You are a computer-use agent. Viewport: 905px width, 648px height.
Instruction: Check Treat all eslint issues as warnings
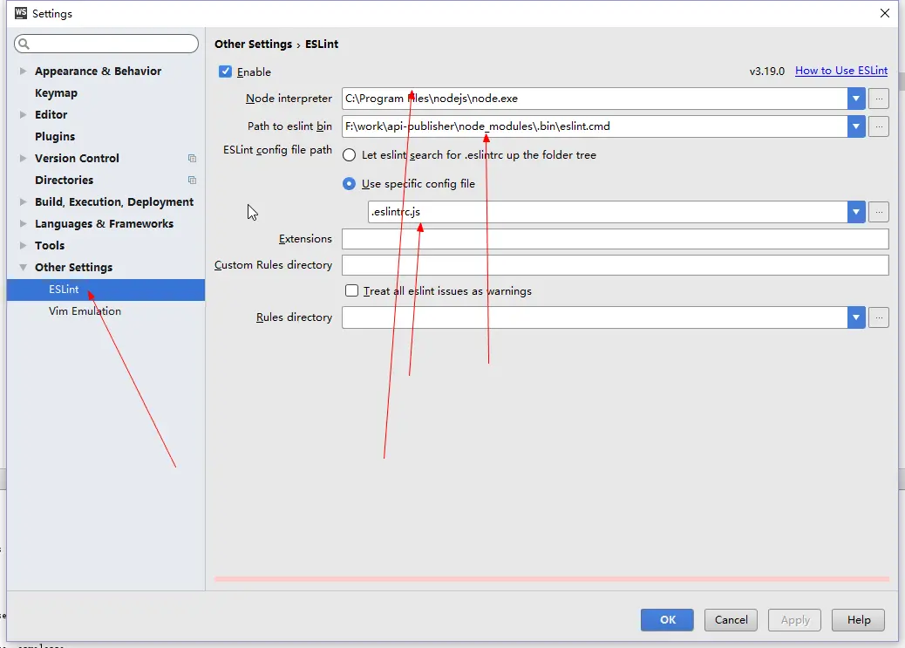351,290
